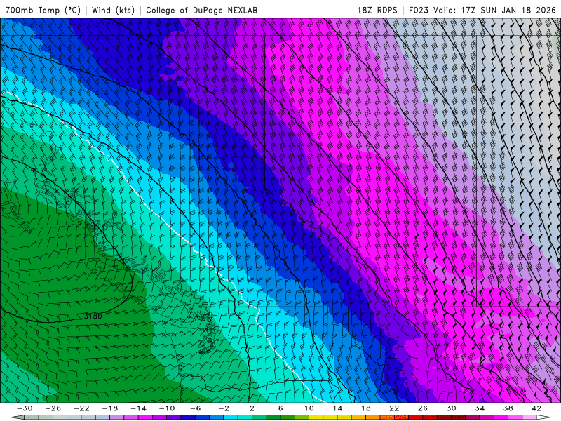Click the '38' legend value
561x421 pixels.
coord(508,408)
